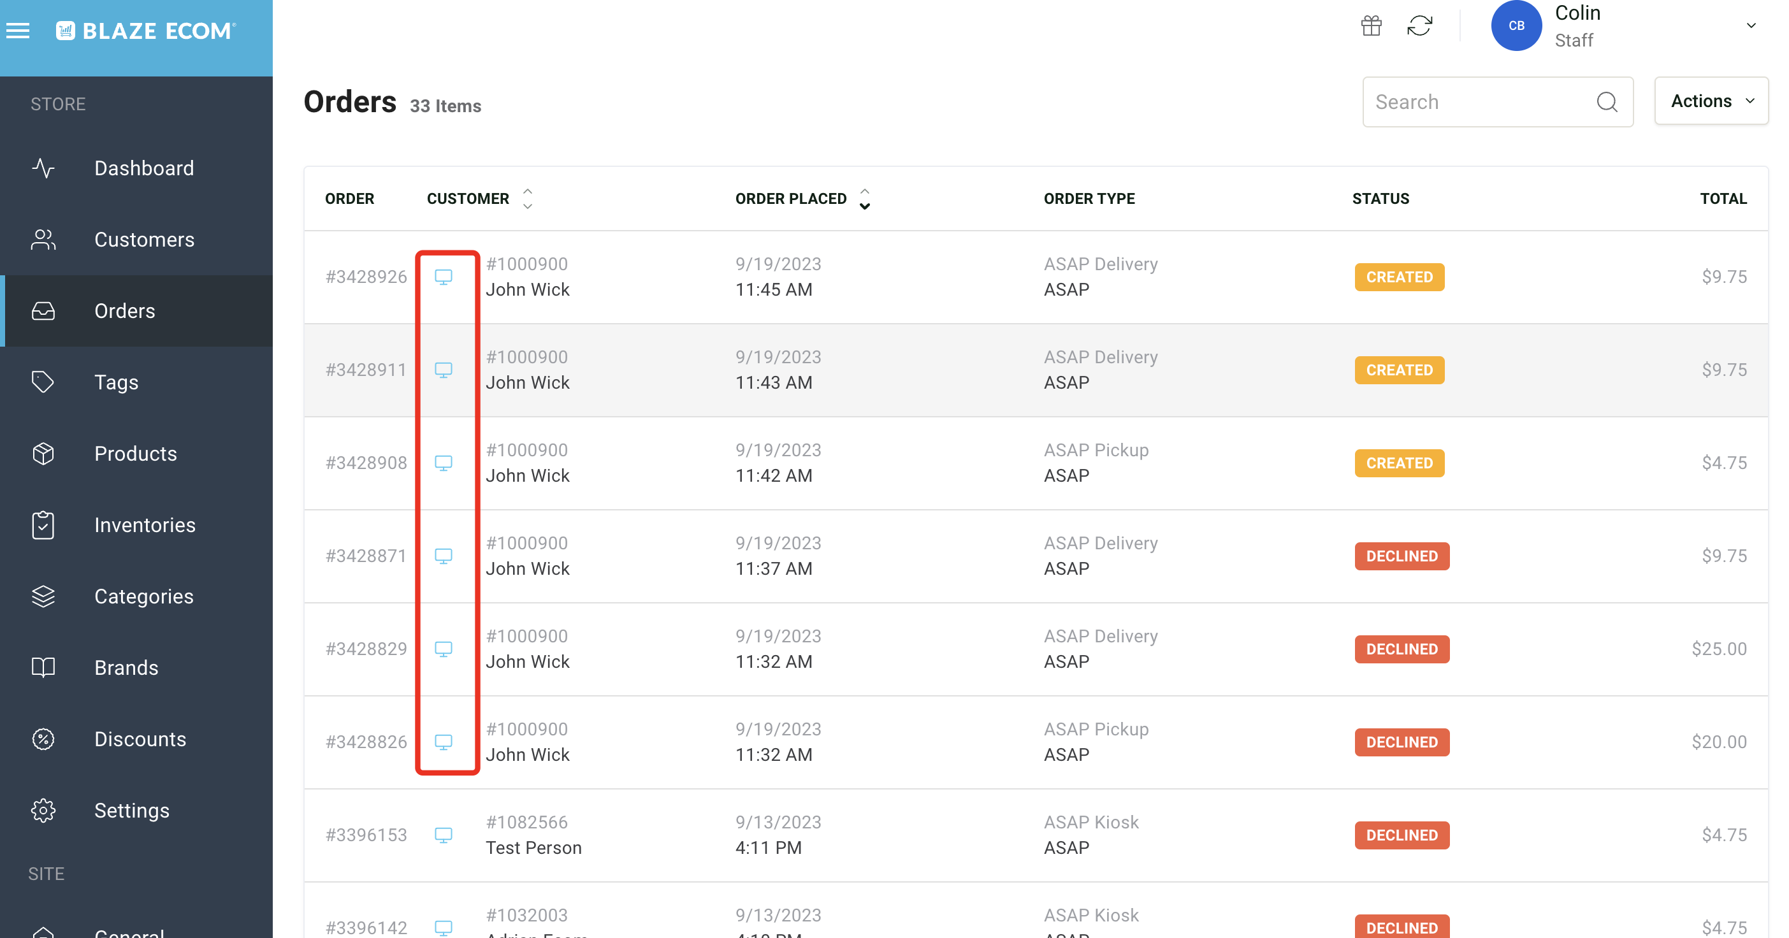
Task: Open the Actions dropdown
Action: [x=1711, y=101]
